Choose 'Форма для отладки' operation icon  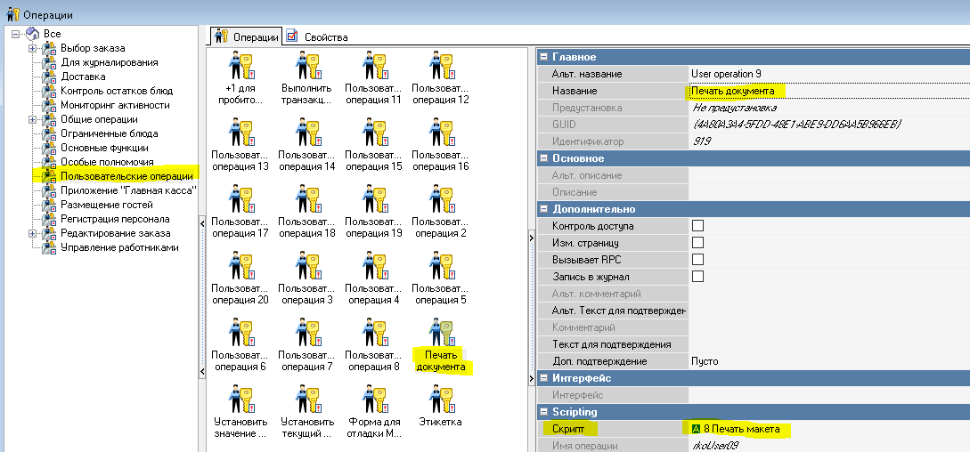point(373,400)
